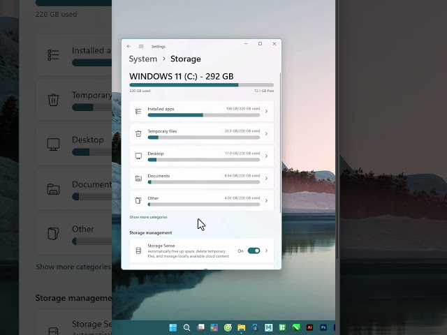Open Task View on the taskbar
The width and height of the screenshot is (447, 335).
(200, 327)
